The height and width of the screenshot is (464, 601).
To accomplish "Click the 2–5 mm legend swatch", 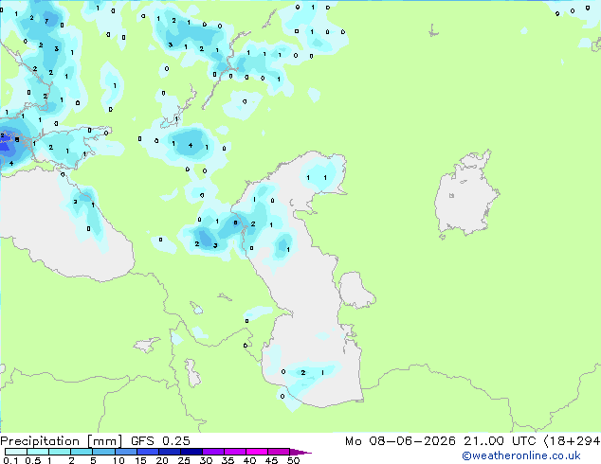I will [82, 452].
